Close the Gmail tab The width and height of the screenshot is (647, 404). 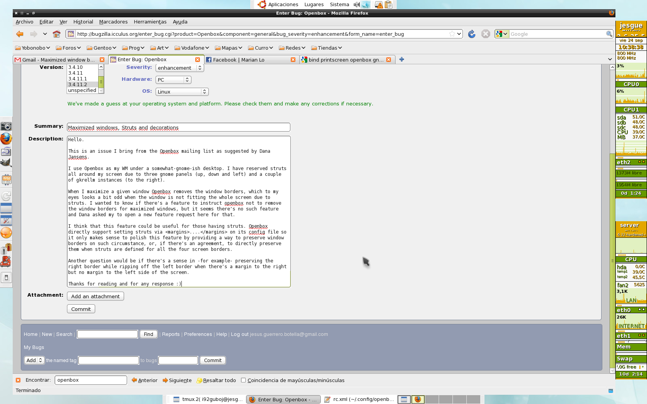(x=102, y=60)
